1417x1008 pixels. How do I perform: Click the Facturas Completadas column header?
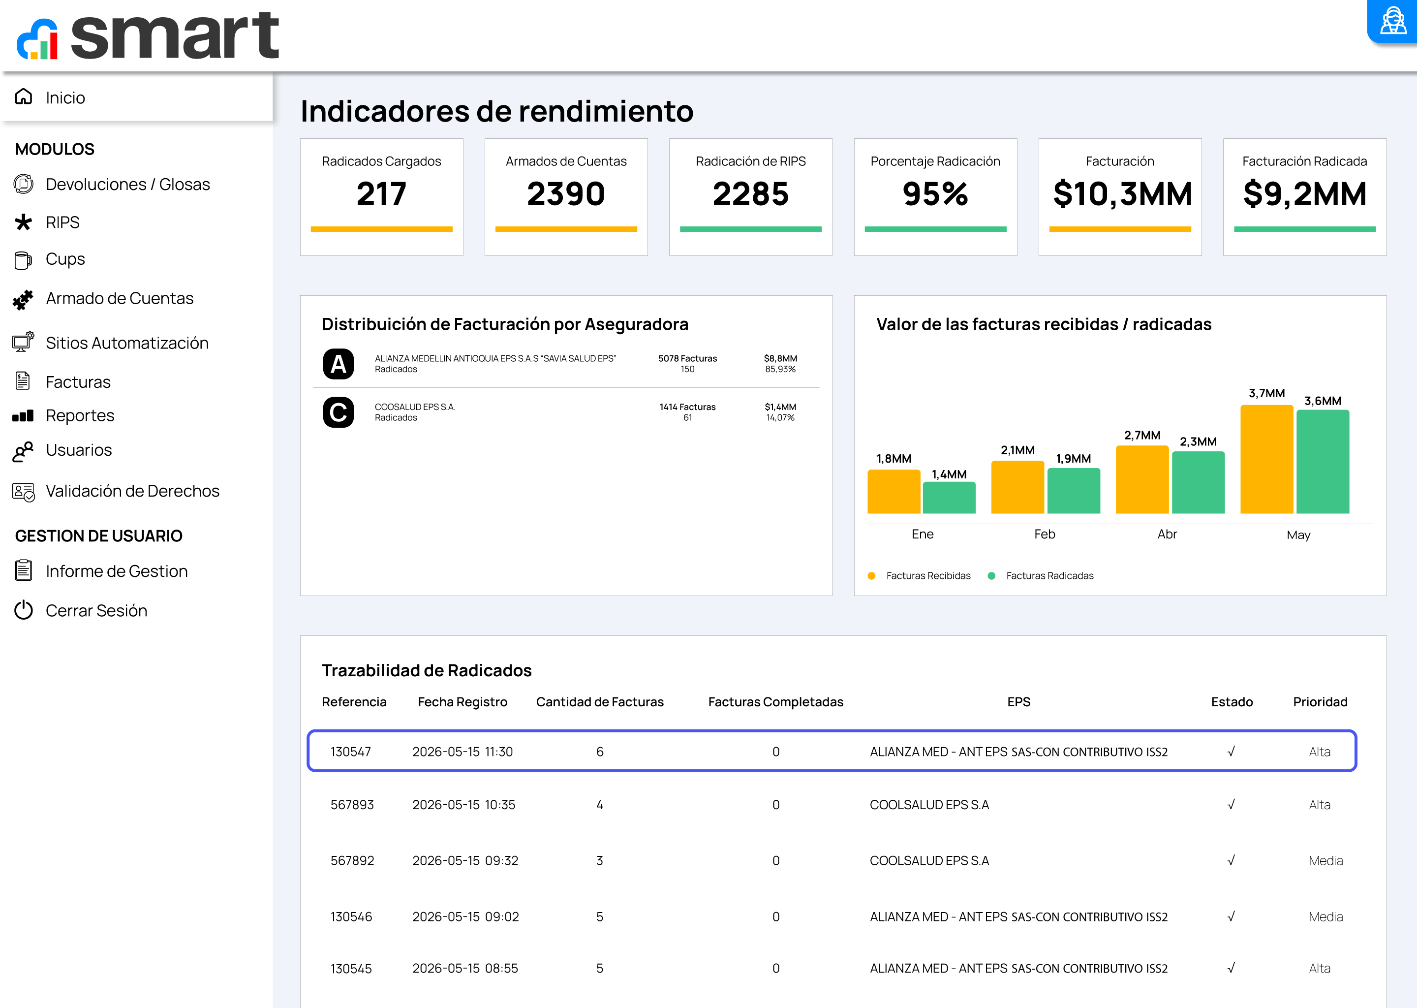tap(775, 702)
